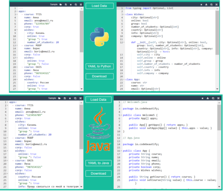Collapse 'class App:' fold in Python output
The width and height of the screenshot is (224, 191).
click(x=124, y=80)
